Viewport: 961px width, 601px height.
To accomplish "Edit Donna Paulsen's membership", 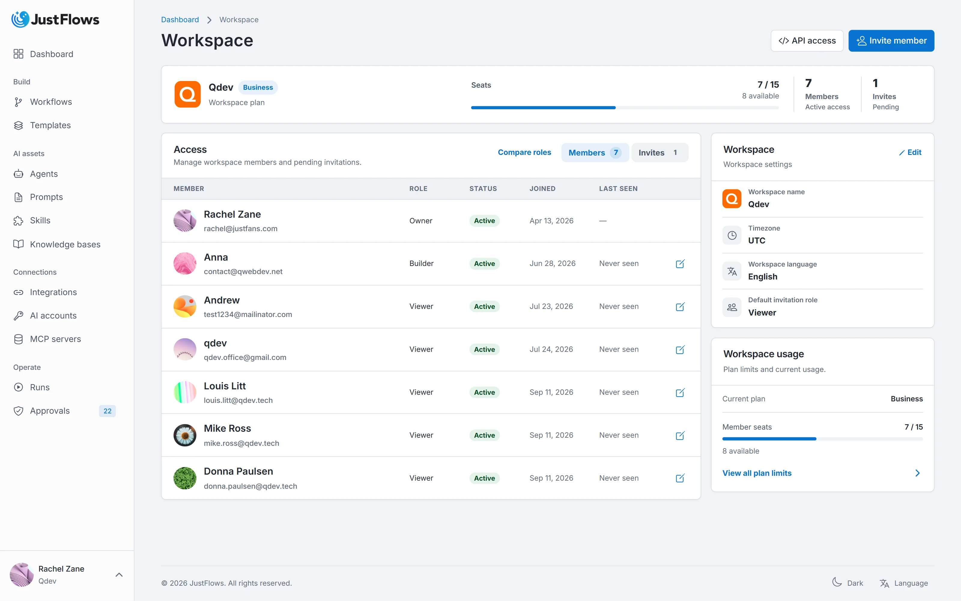I will (x=680, y=478).
